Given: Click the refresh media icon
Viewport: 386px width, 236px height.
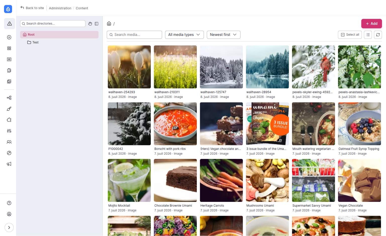Looking at the screenshot, I should [378, 35].
